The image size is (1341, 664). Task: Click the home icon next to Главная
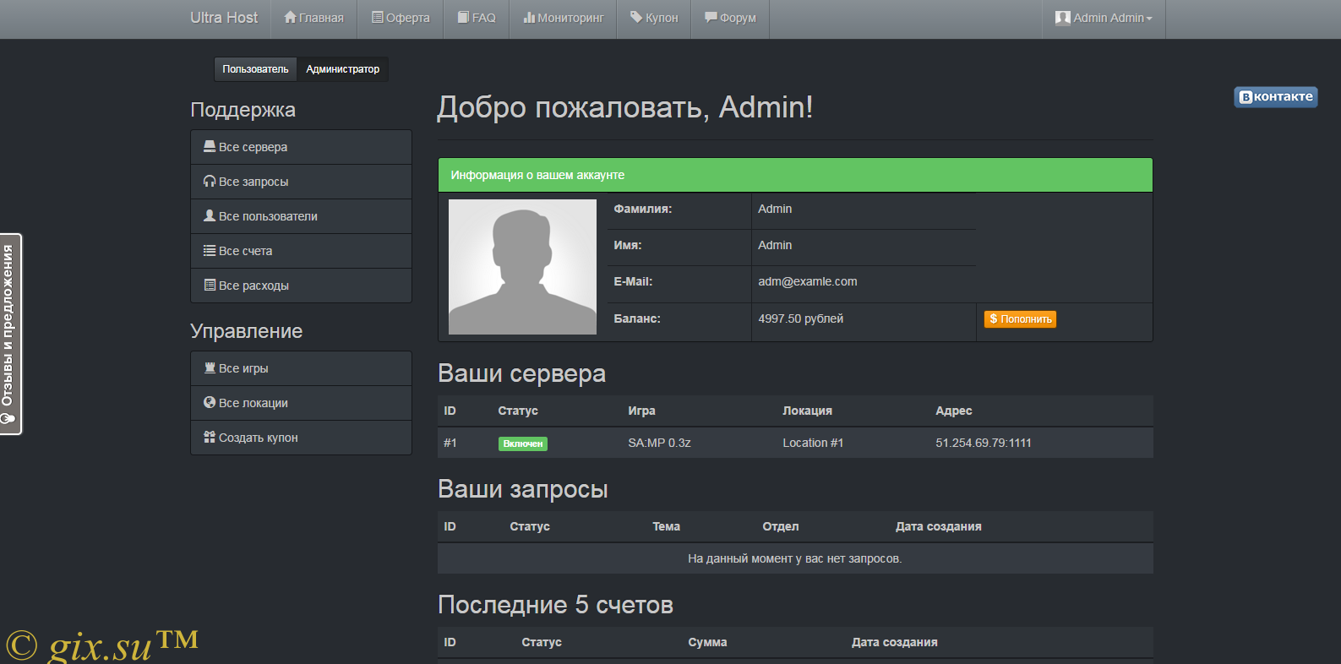[x=291, y=17]
